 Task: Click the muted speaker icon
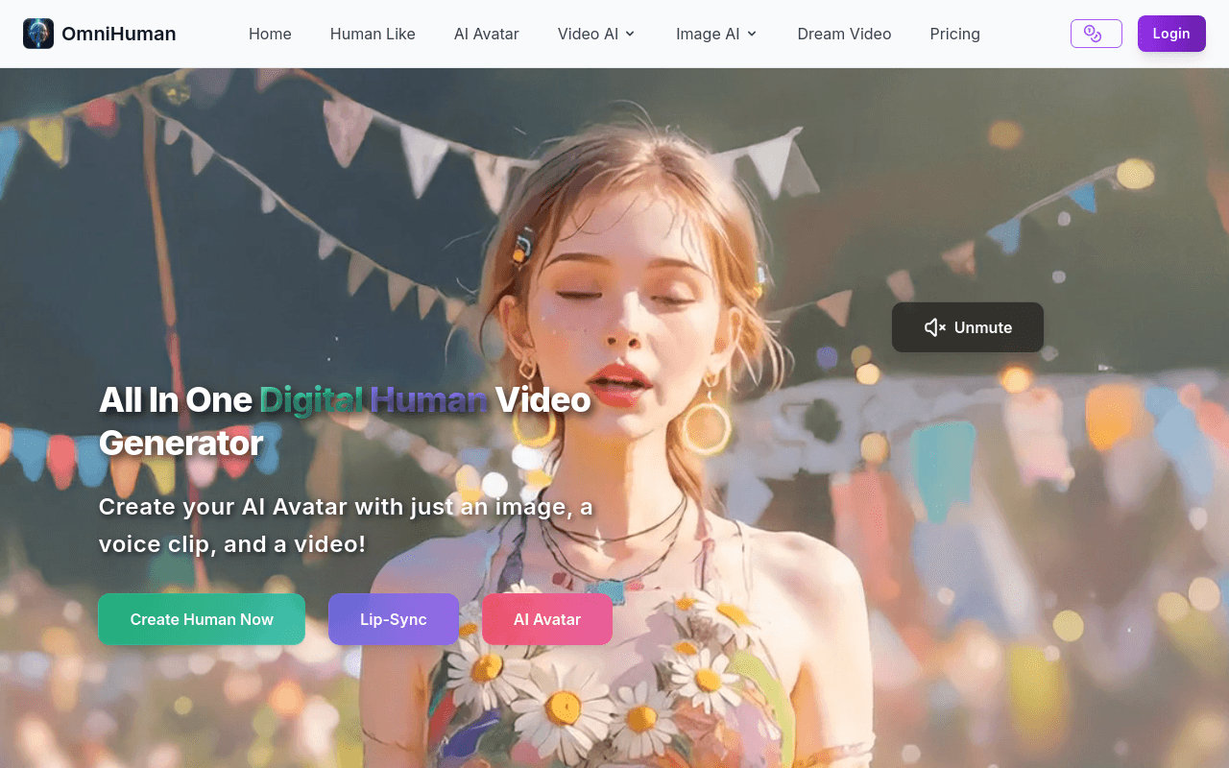tap(935, 327)
